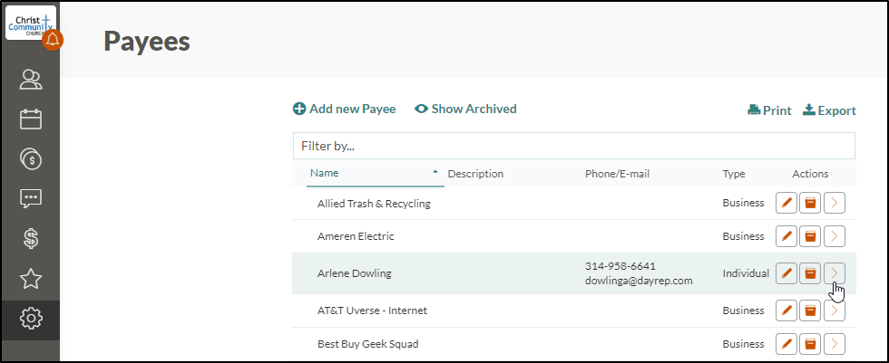Click the Print link
This screenshot has height=363, width=889.
coord(769,110)
